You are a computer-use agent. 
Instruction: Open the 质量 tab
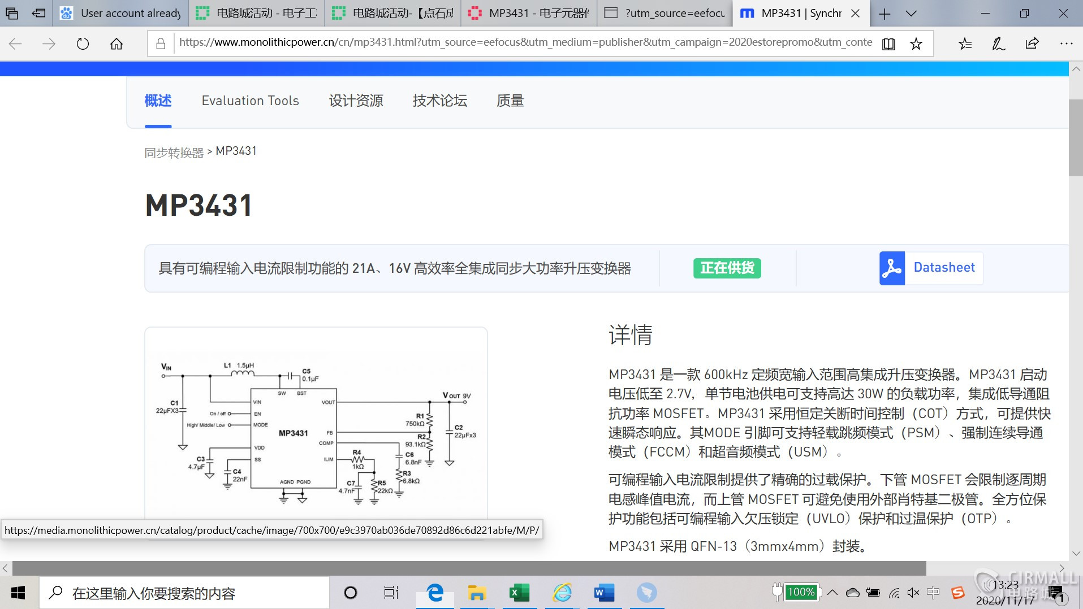pos(510,101)
